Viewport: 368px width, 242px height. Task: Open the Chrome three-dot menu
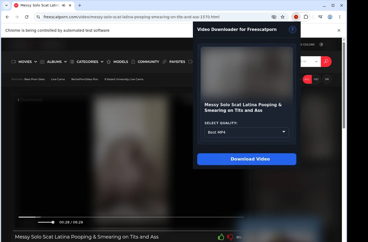pyautogui.click(x=339, y=17)
